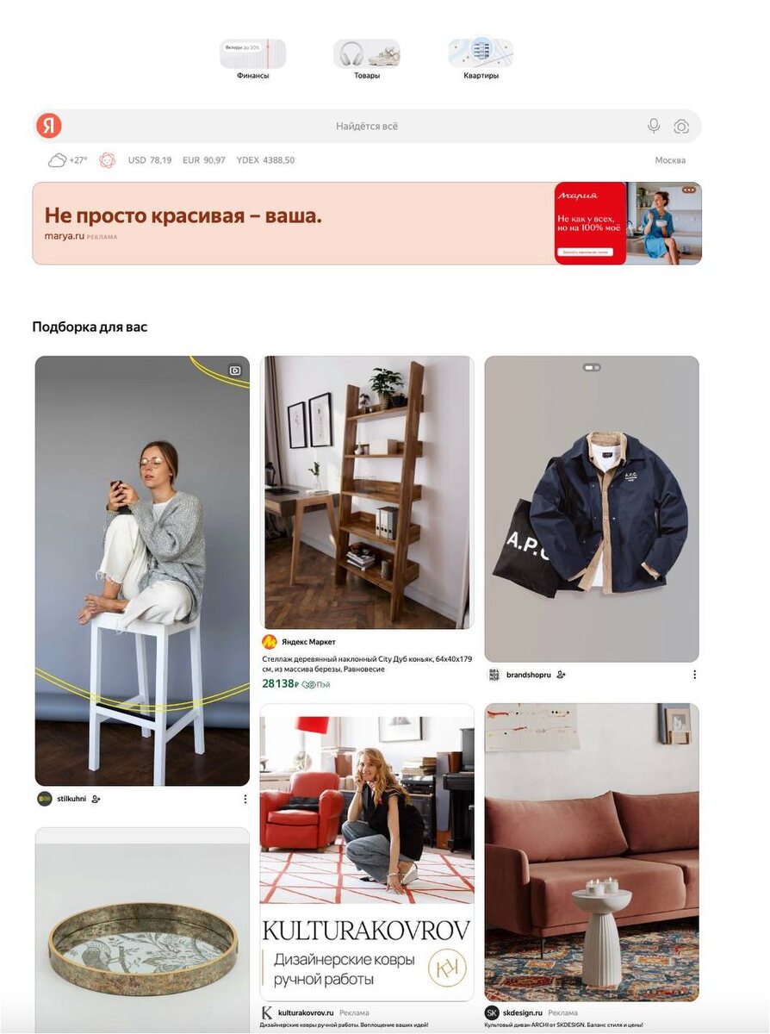Click the cloud weather icon
The width and height of the screenshot is (770, 1034).
(x=58, y=160)
